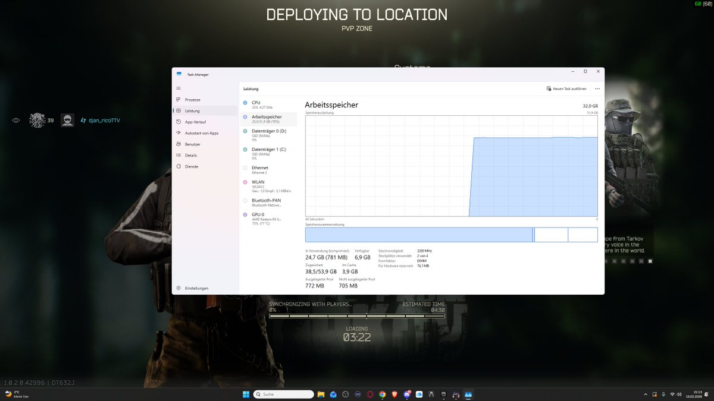The image size is (714, 401).
Task: Click the volume tray icon
Action: 679,394
